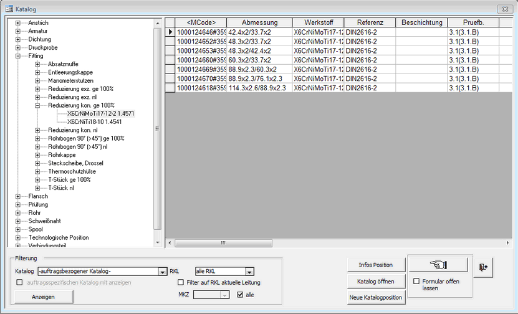The width and height of the screenshot is (518, 314).
Task: Check 'Filter auf RKL aktuelle Leitung'
Action: (181, 282)
